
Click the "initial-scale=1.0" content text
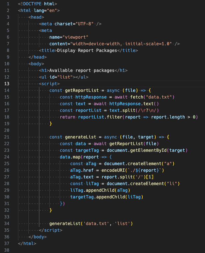(x=147, y=44)
